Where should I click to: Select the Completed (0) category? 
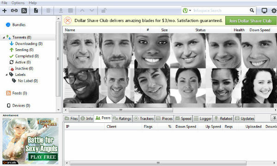coord(27,56)
